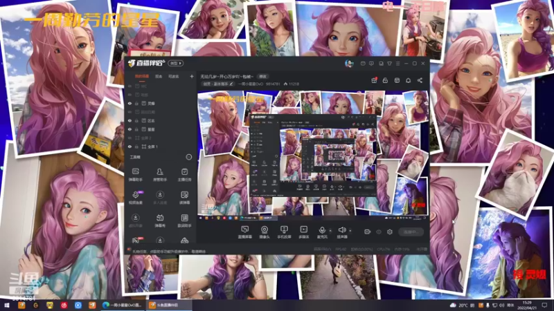
Task: Toggle visibility eye of 星星 source
Action: tap(129, 129)
